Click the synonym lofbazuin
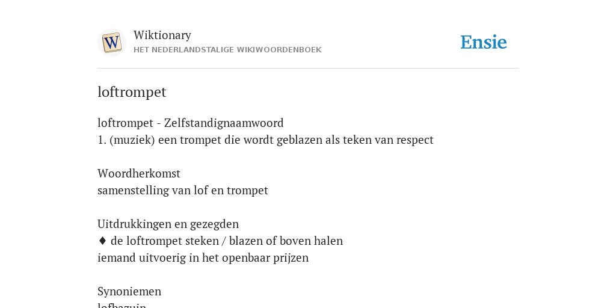The image size is (616, 308). [122, 305]
